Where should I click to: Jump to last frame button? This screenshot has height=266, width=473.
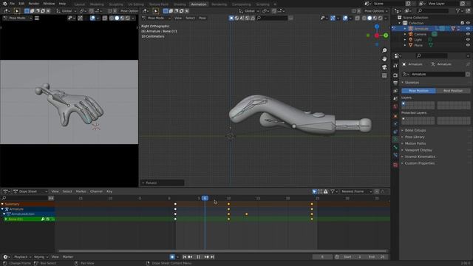click(x=212, y=257)
